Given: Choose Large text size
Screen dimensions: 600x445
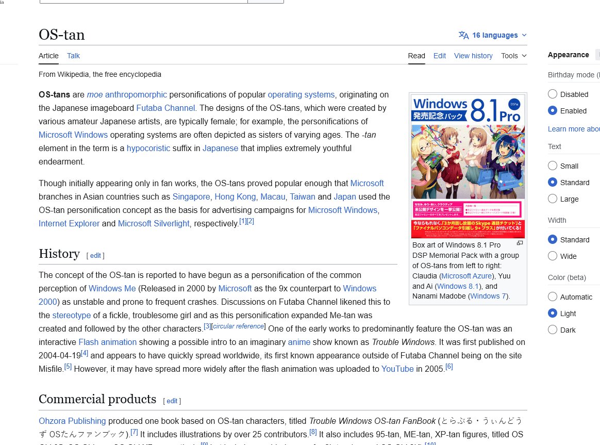Looking at the screenshot, I should 552,199.
